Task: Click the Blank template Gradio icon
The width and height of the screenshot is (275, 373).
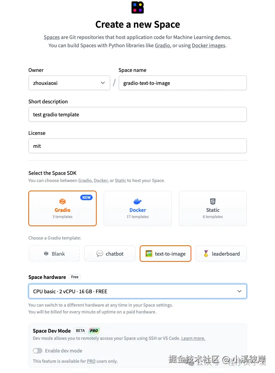Action: click(46, 254)
